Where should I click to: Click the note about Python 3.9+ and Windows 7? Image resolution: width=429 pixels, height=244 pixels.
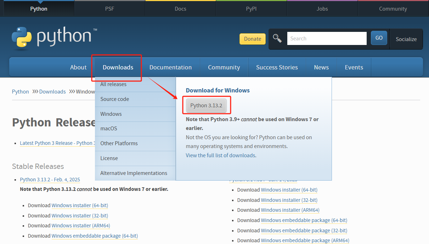point(252,124)
